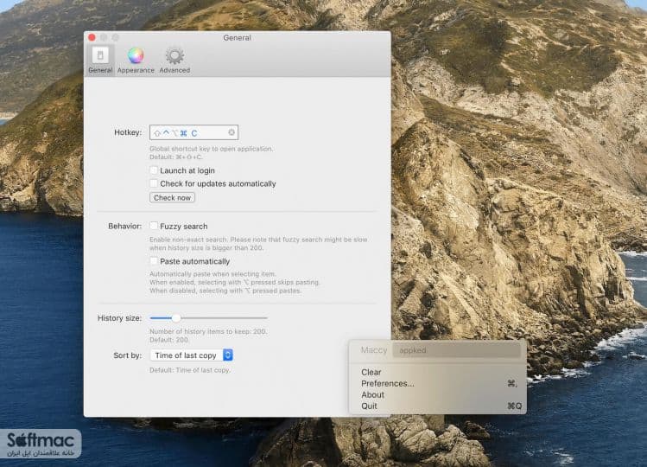Adjust the History size slider knob
The image size is (647, 467).
176,317
